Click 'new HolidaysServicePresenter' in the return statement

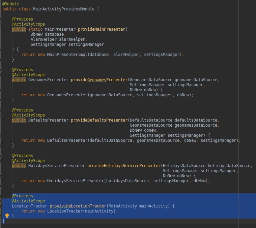71,181
